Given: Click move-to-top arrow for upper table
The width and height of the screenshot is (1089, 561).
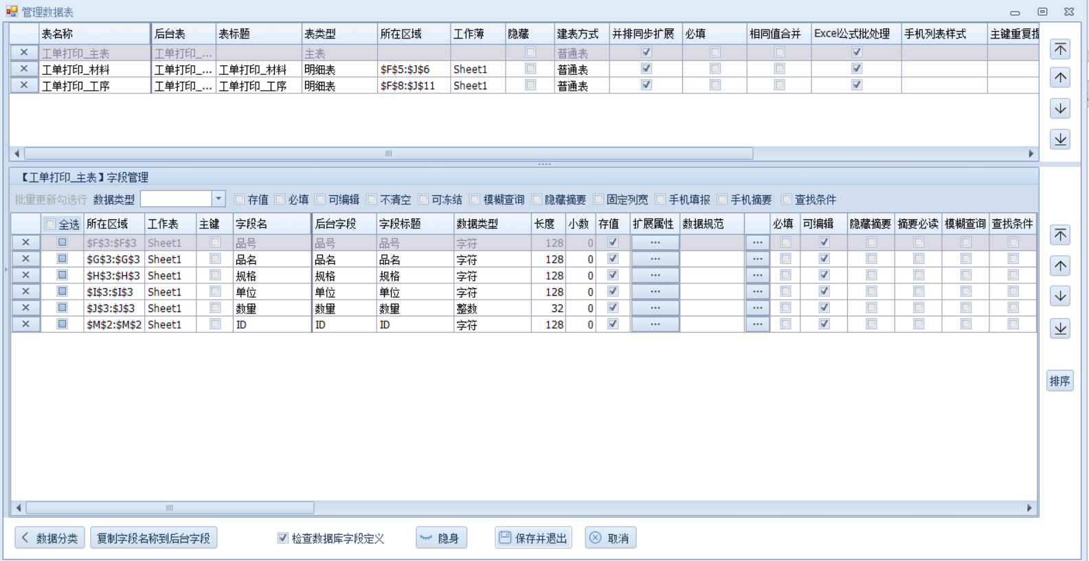Looking at the screenshot, I should (x=1060, y=49).
